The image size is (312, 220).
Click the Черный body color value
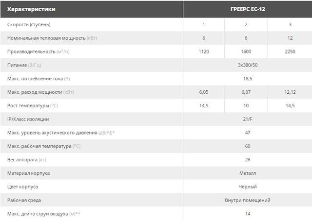[x=248, y=186]
